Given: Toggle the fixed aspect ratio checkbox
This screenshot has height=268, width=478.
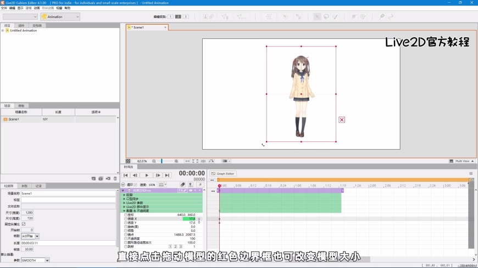Looking at the screenshot, I should pyautogui.click(x=24, y=224).
